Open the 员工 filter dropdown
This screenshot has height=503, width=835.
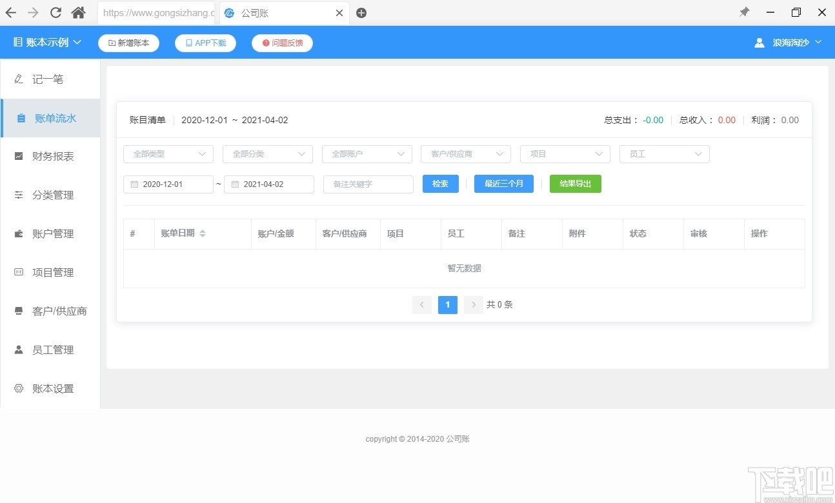[665, 154]
